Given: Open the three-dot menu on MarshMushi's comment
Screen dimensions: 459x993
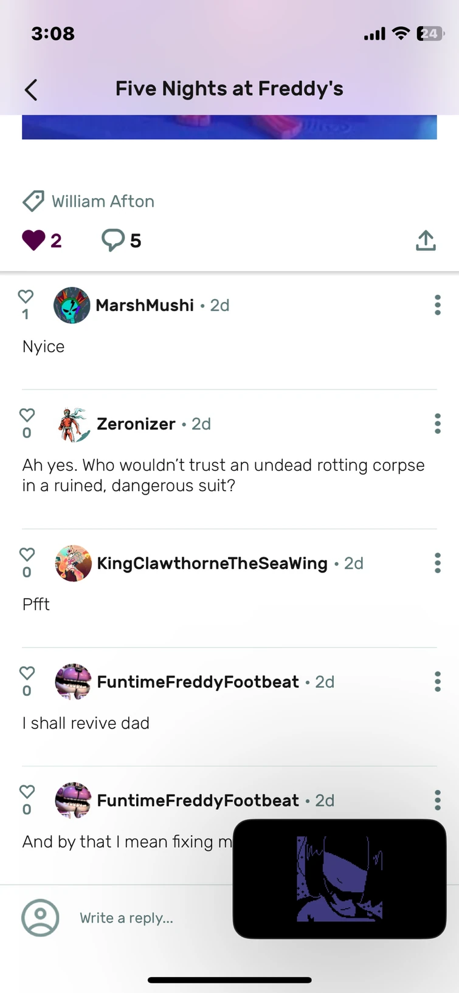Looking at the screenshot, I should (437, 305).
